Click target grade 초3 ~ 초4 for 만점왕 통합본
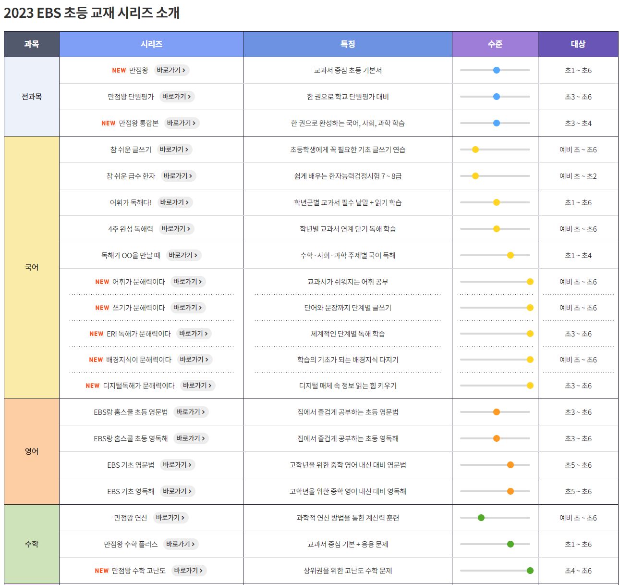Viewport: 620px width, 585px height. click(x=578, y=123)
